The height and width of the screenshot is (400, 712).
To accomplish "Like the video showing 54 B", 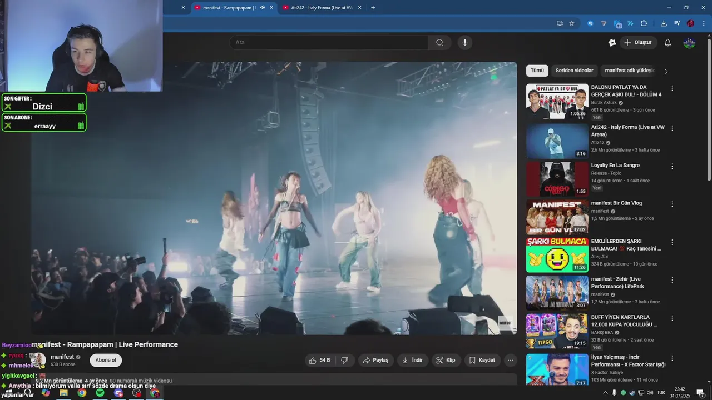I will click(x=320, y=360).
